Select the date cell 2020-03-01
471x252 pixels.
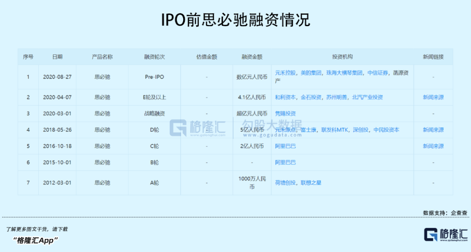tap(58, 113)
